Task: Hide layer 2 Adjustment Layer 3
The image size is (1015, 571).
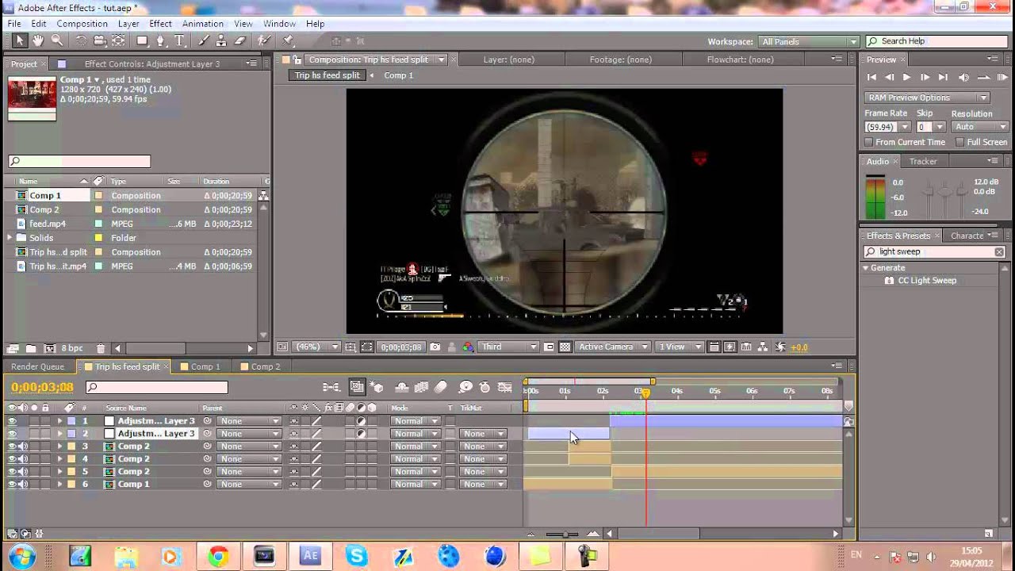Action: pyautogui.click(x=12, y=434)
